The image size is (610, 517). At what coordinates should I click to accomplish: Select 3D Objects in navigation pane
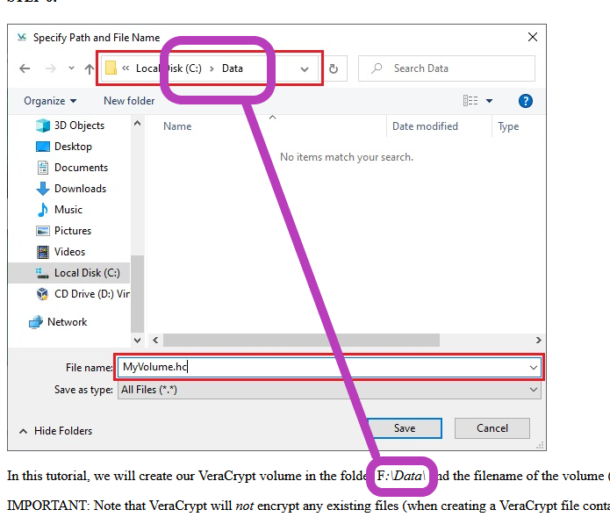point(79,126)
